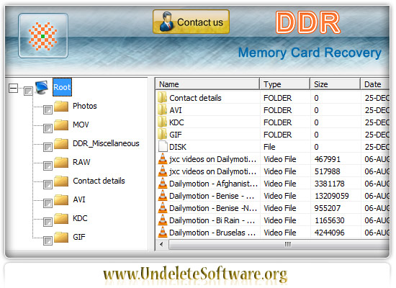Collapse the Root tree node
This screenshot has height=288, width=396.
point(13,88)
